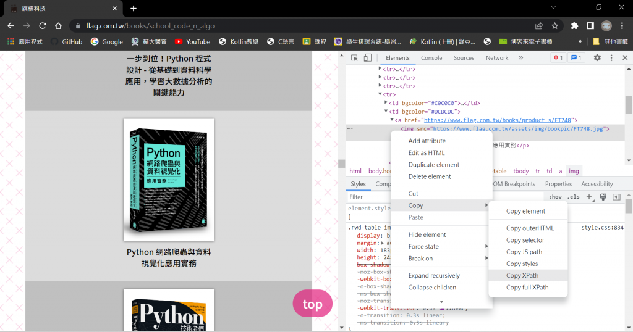Open the GitHub bookmark
Image resolution: width=633 pixels, height=332 pixels.
click(67, 41)
